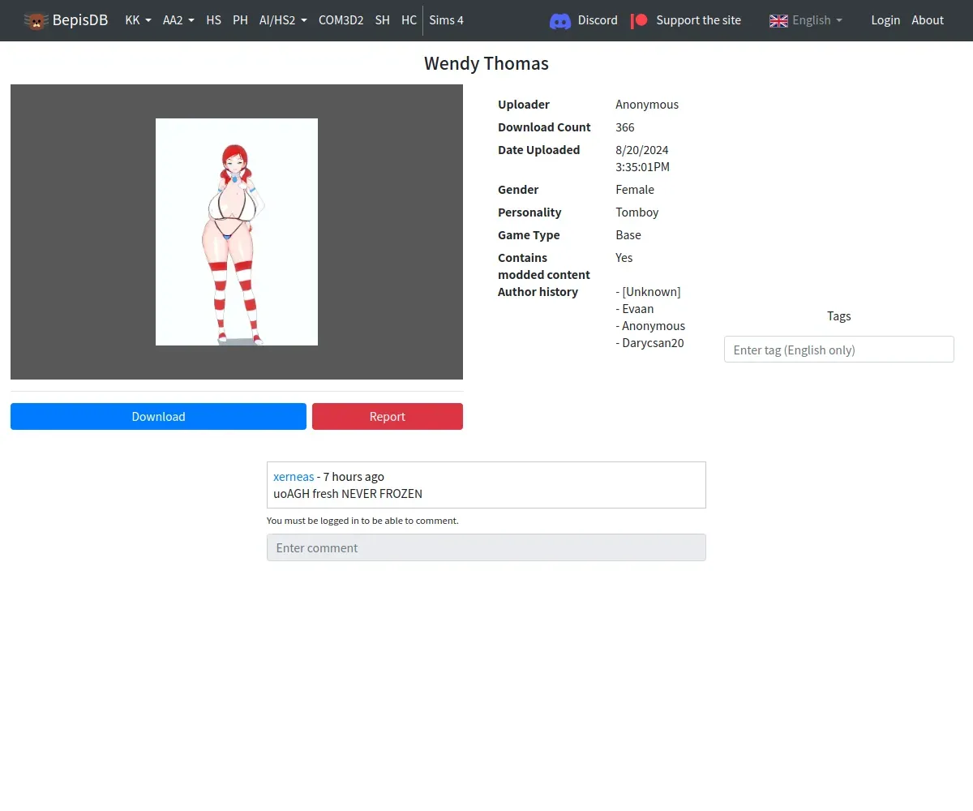
Task: Expand the AI/HS2 dropdown menu
Action: [x=283, y=20]
